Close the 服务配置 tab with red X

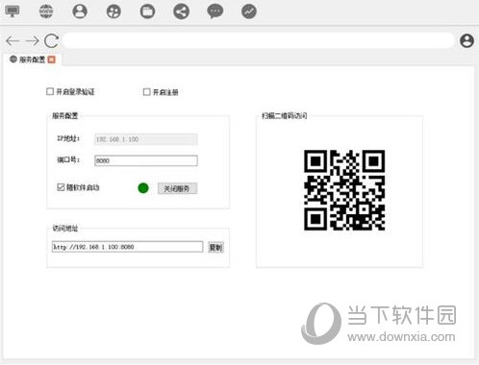point(52,60)
